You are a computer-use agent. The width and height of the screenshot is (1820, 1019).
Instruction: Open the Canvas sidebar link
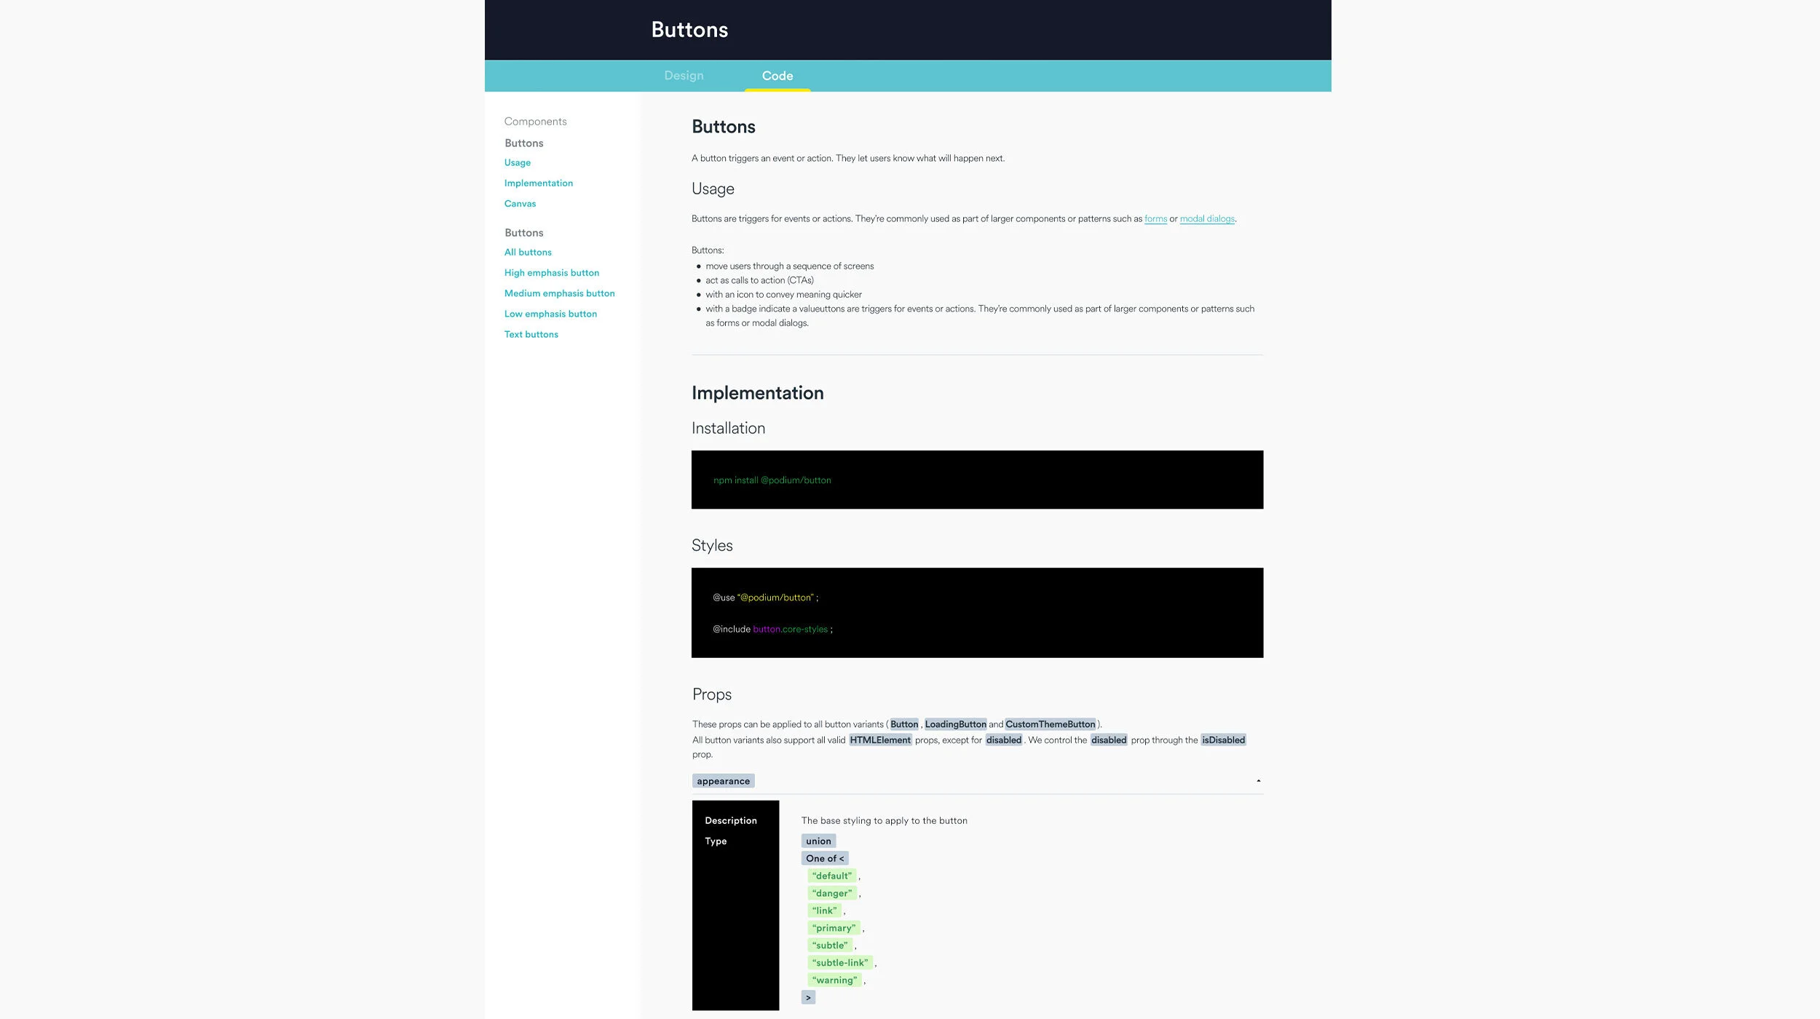point(520,204)
